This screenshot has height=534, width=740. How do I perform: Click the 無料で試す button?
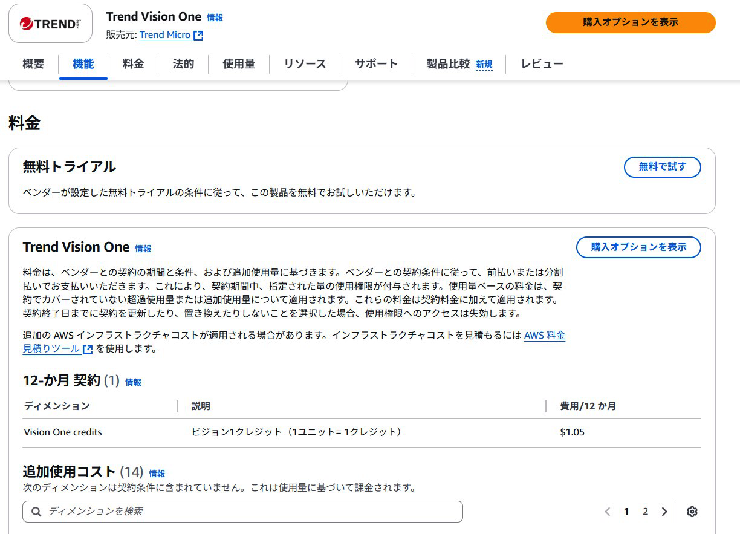tap(662, 167)
